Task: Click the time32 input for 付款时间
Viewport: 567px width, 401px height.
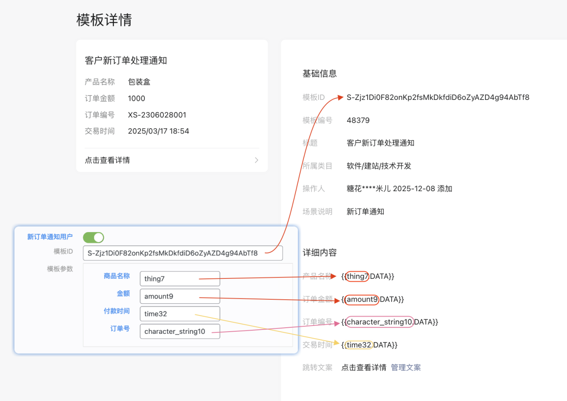Action: pyautogui.click(x=180, y=313)
